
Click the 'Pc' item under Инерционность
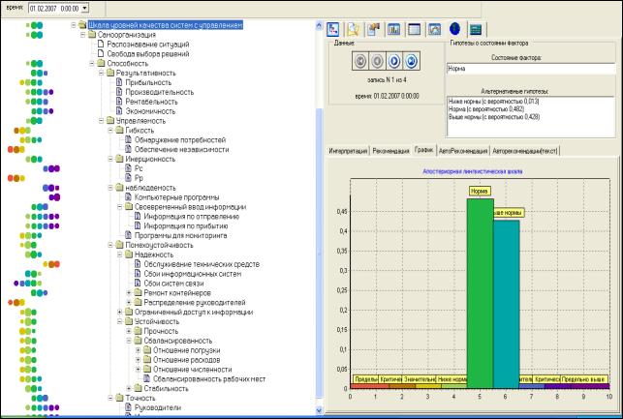coord(139,168)
